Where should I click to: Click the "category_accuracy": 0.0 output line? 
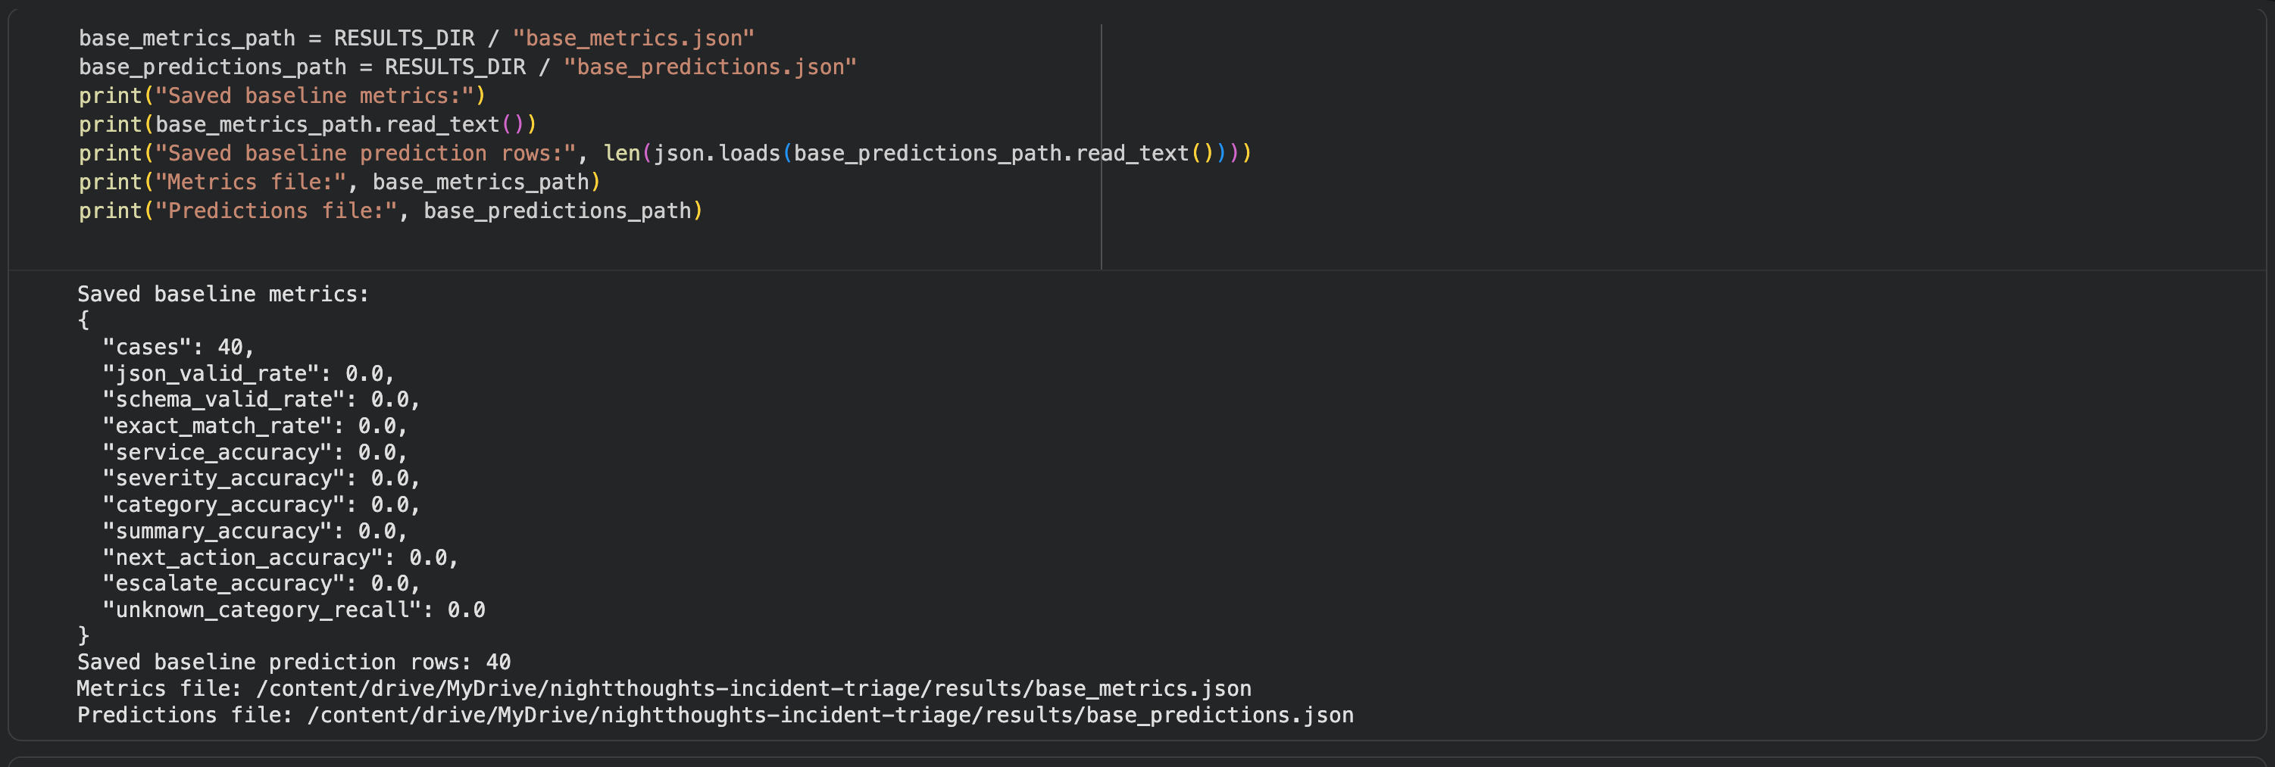261,504
